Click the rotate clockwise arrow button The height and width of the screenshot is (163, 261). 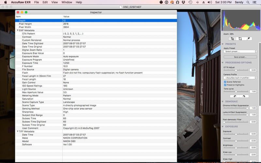(244, 96)
